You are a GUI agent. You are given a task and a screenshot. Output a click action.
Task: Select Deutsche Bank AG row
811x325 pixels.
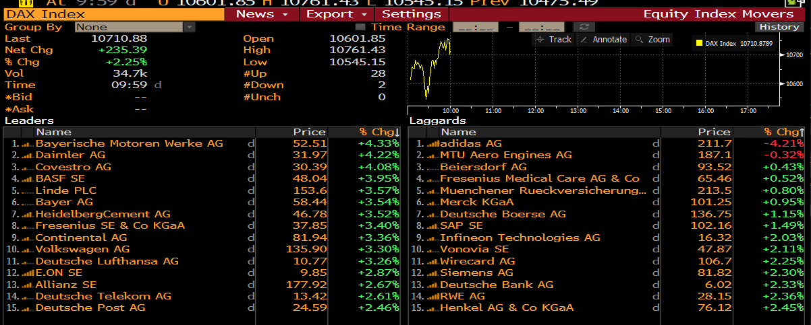607,285
